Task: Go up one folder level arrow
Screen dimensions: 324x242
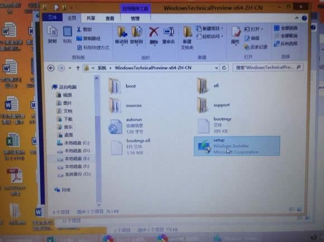Action: click(78, 68)
